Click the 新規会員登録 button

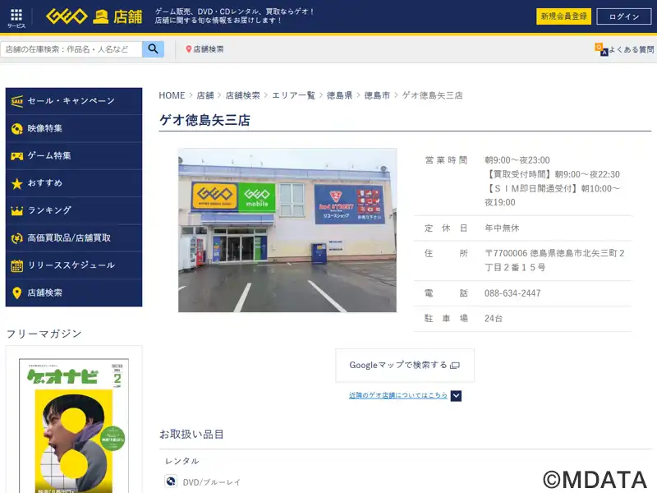point(563,16)
